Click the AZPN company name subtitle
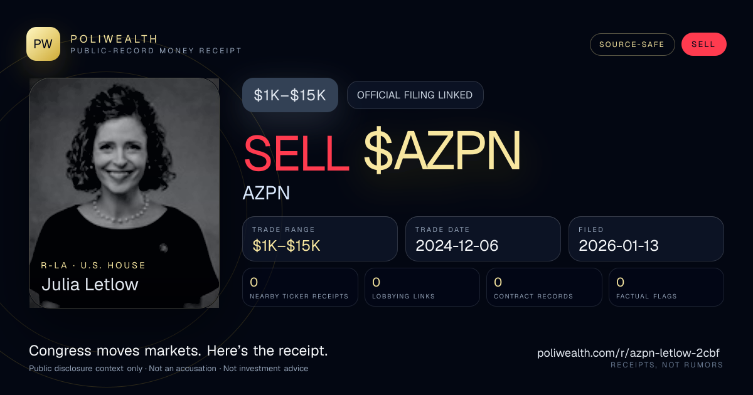Screen dimensions: 753x395 pos(267,193)
